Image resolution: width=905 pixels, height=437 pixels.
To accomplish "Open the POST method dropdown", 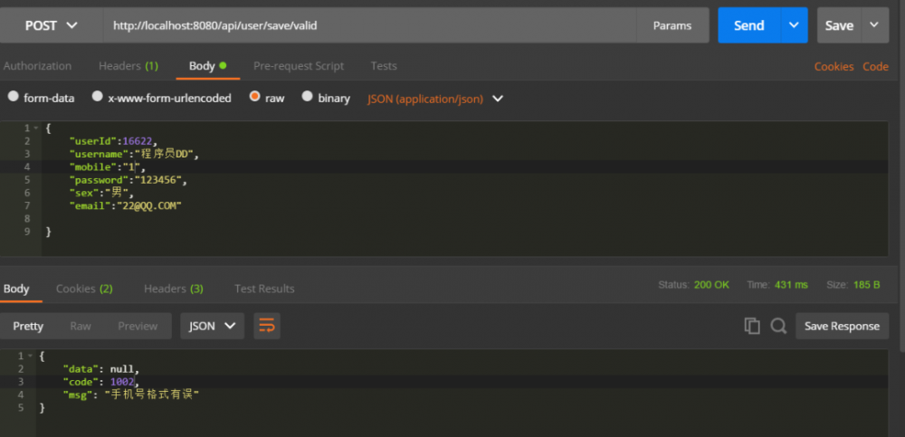I will coord(51,25).
